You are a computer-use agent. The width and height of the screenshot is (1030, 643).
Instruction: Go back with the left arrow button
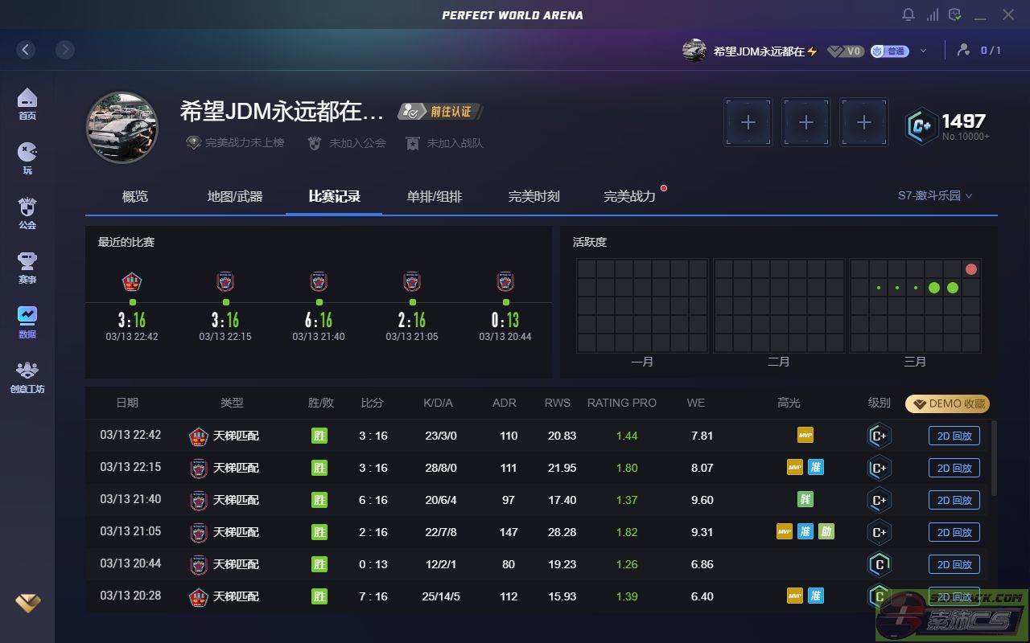point(26,50)
